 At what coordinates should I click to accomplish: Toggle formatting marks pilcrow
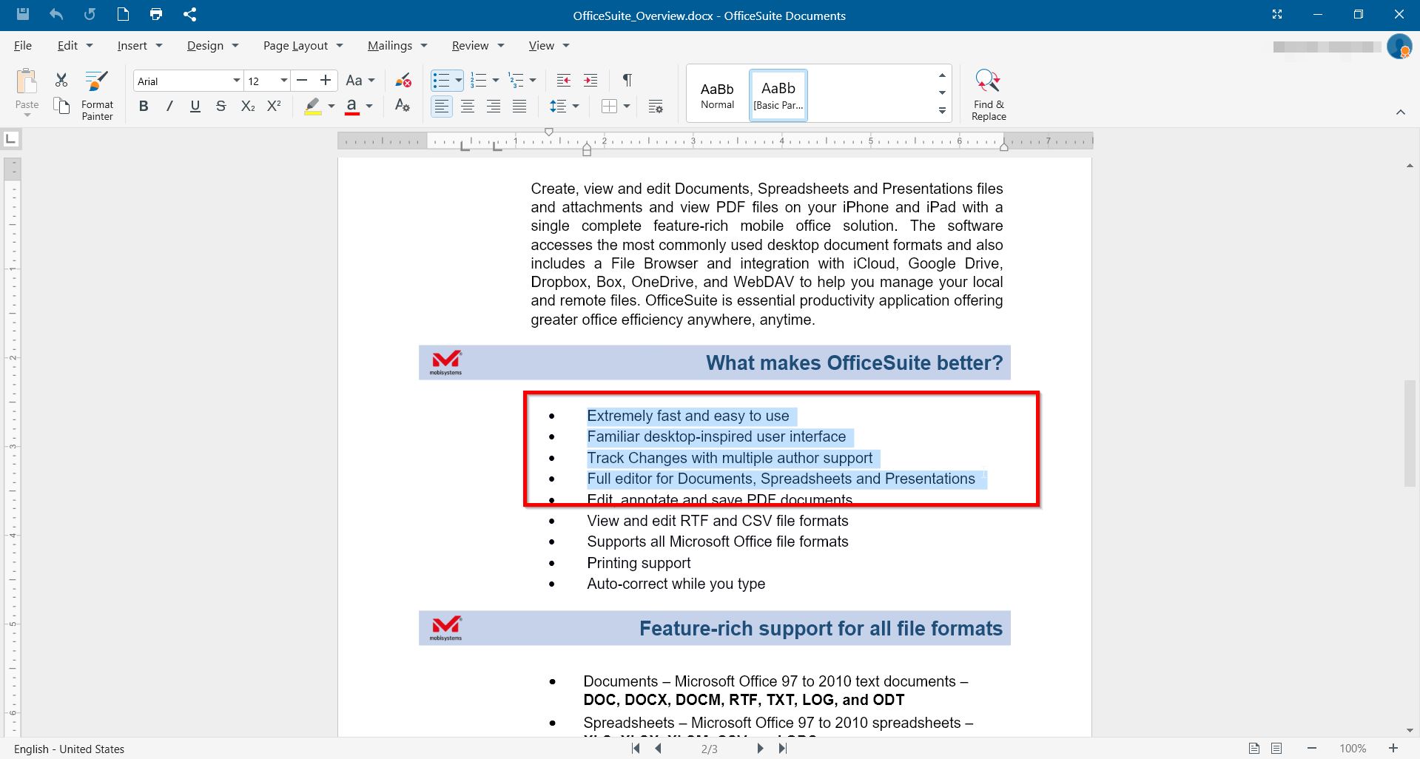[627, 80]
